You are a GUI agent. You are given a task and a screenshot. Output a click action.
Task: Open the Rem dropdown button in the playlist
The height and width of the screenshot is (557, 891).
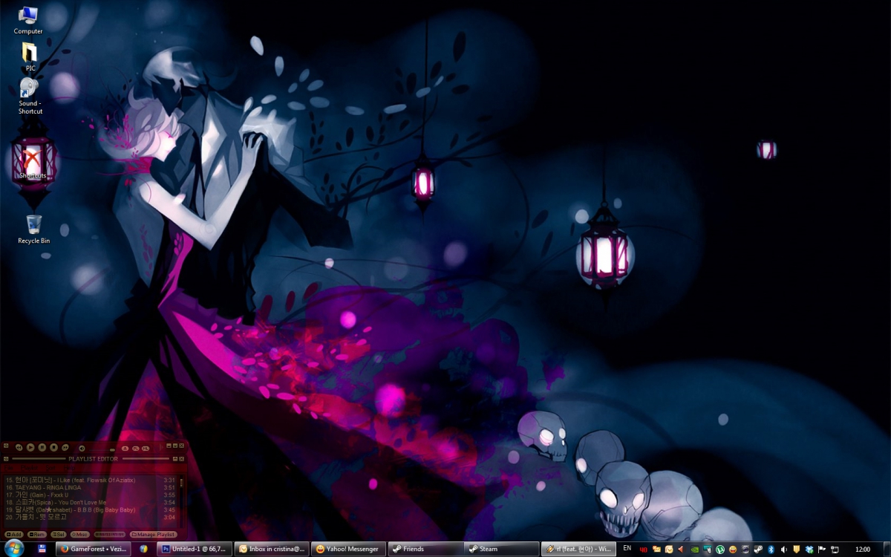coord(37,535)
